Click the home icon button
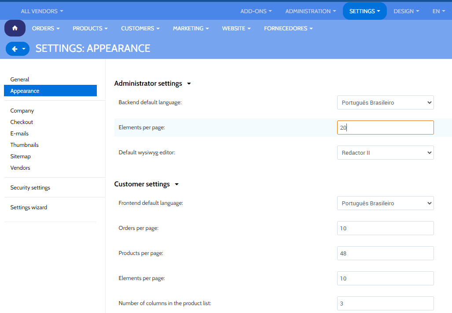 [x=15, y=28]
